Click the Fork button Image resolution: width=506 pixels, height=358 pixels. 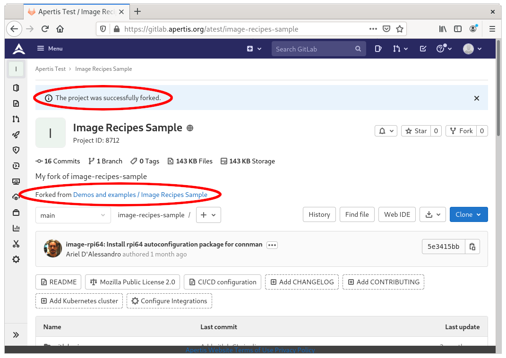click(461, 131)
